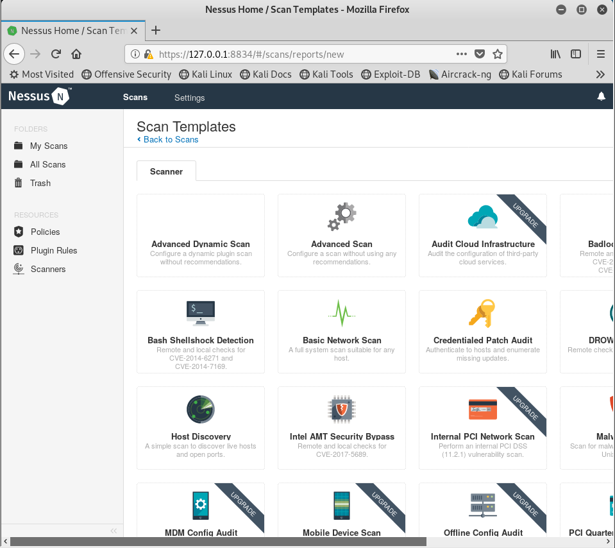Image resolution: width=615 pixels, height=548 pixels.
Task: Open Offensive Security bookmark
Action: click(126, 74)
